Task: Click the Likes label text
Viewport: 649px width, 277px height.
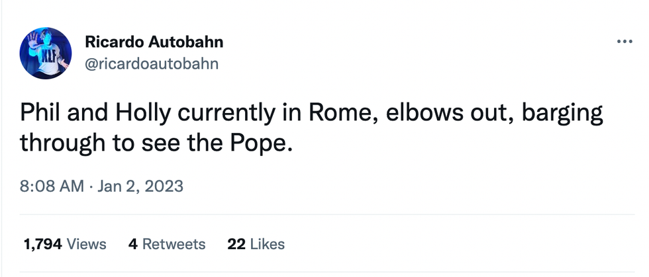Action: click(x=268, y=244)
